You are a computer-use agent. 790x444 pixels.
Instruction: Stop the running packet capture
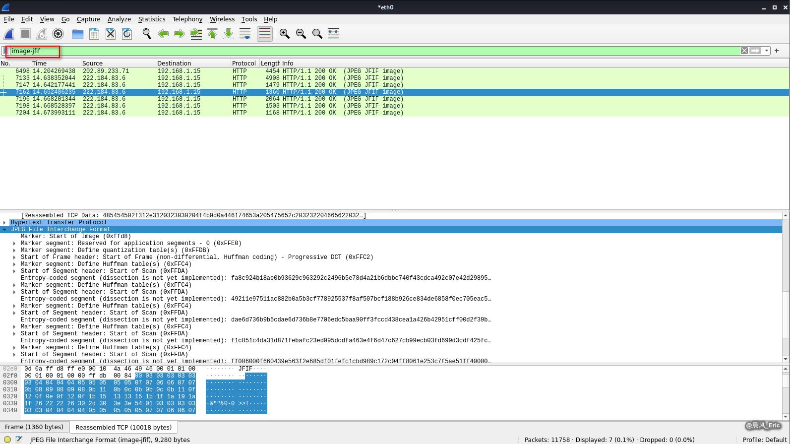(25, 34)
